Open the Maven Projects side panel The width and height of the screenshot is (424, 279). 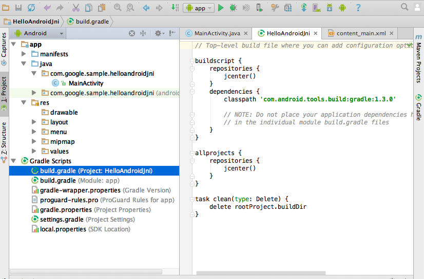[x=418, y=58]
